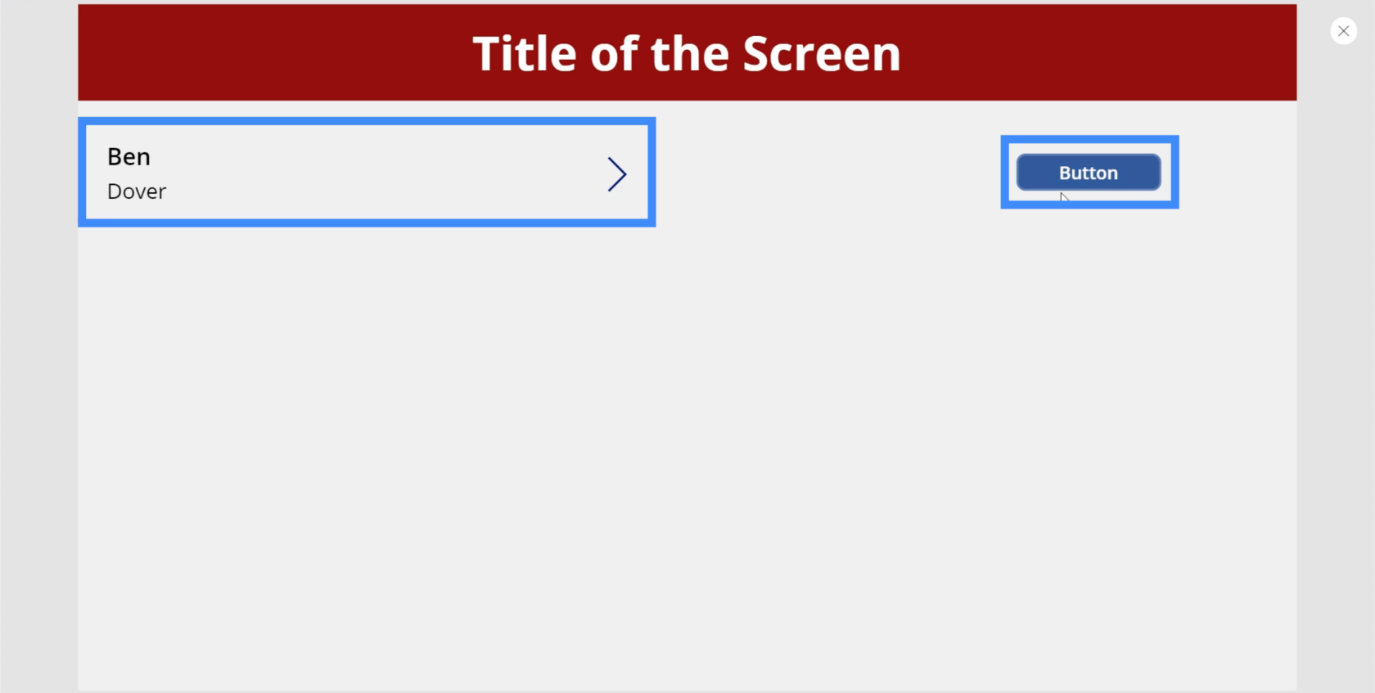1375x693 pixels.
Task: Click the blue outline around the gallery item
Action: coord(367,121)
